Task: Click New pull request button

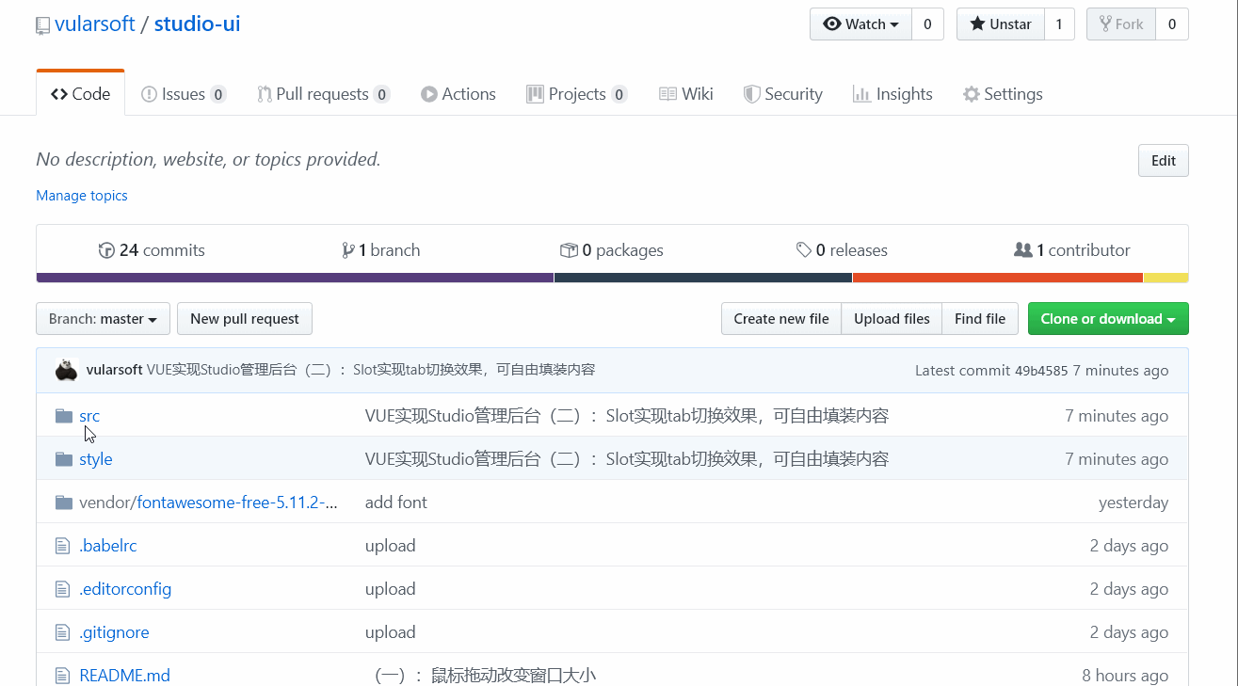Action: (245, 319)
